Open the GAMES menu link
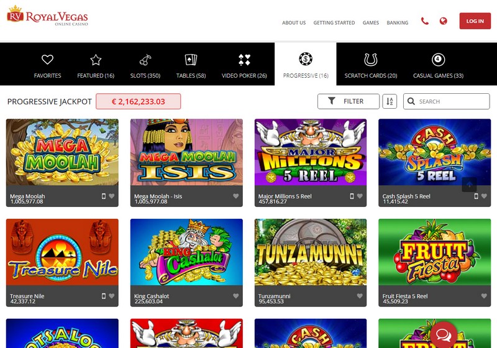This screenshot has width=497, height=348. (x=370, y=23)
